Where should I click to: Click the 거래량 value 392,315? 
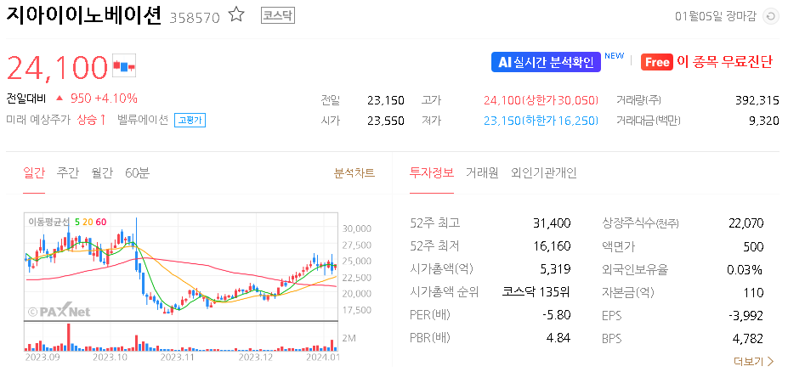(757, 100)
